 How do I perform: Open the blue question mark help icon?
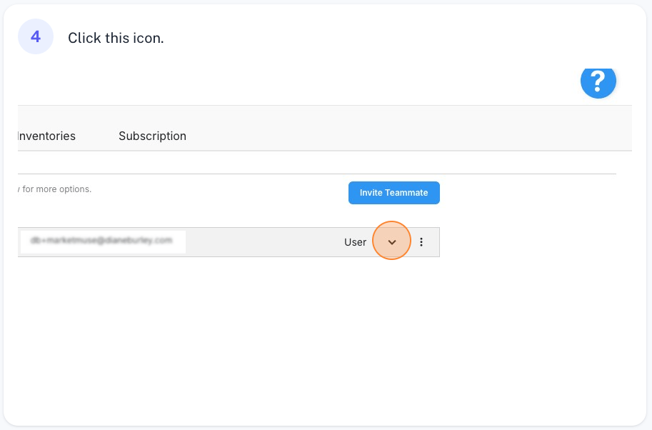598,81
